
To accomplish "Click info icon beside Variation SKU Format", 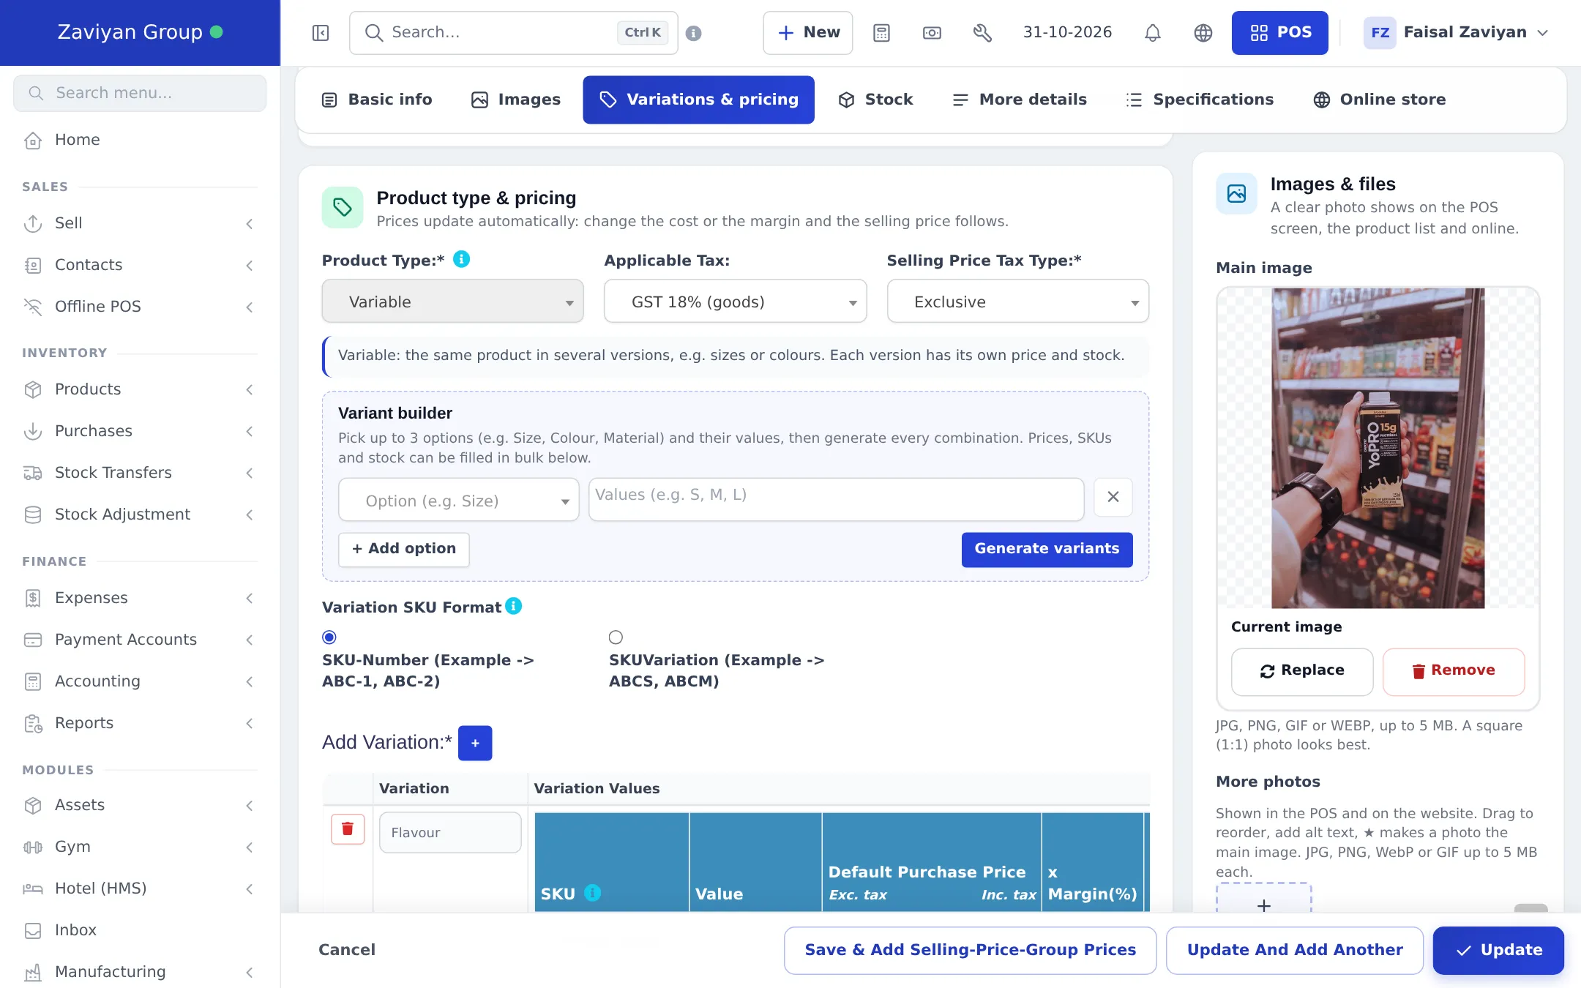I will pyautogui.click(x=514, y=606).
